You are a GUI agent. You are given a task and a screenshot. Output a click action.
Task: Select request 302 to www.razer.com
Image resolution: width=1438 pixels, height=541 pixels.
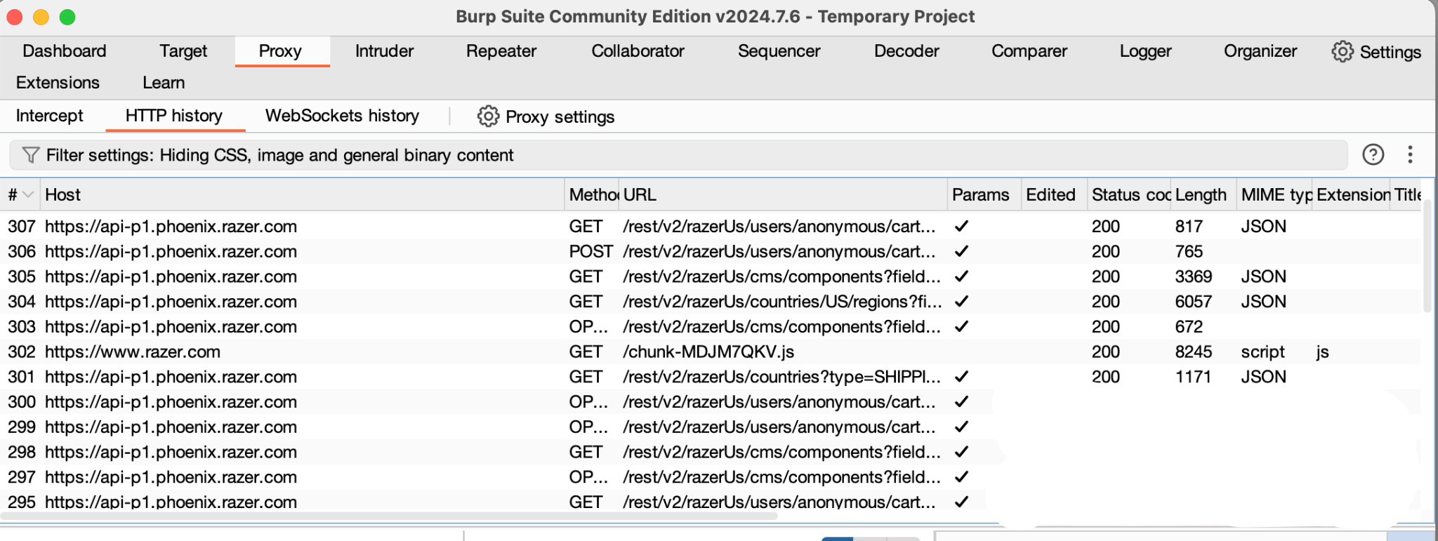click(132, 352)
